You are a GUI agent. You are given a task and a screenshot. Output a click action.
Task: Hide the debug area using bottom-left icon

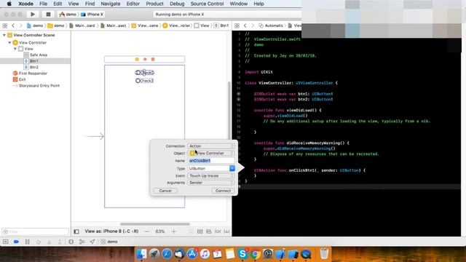coord(5,242)
